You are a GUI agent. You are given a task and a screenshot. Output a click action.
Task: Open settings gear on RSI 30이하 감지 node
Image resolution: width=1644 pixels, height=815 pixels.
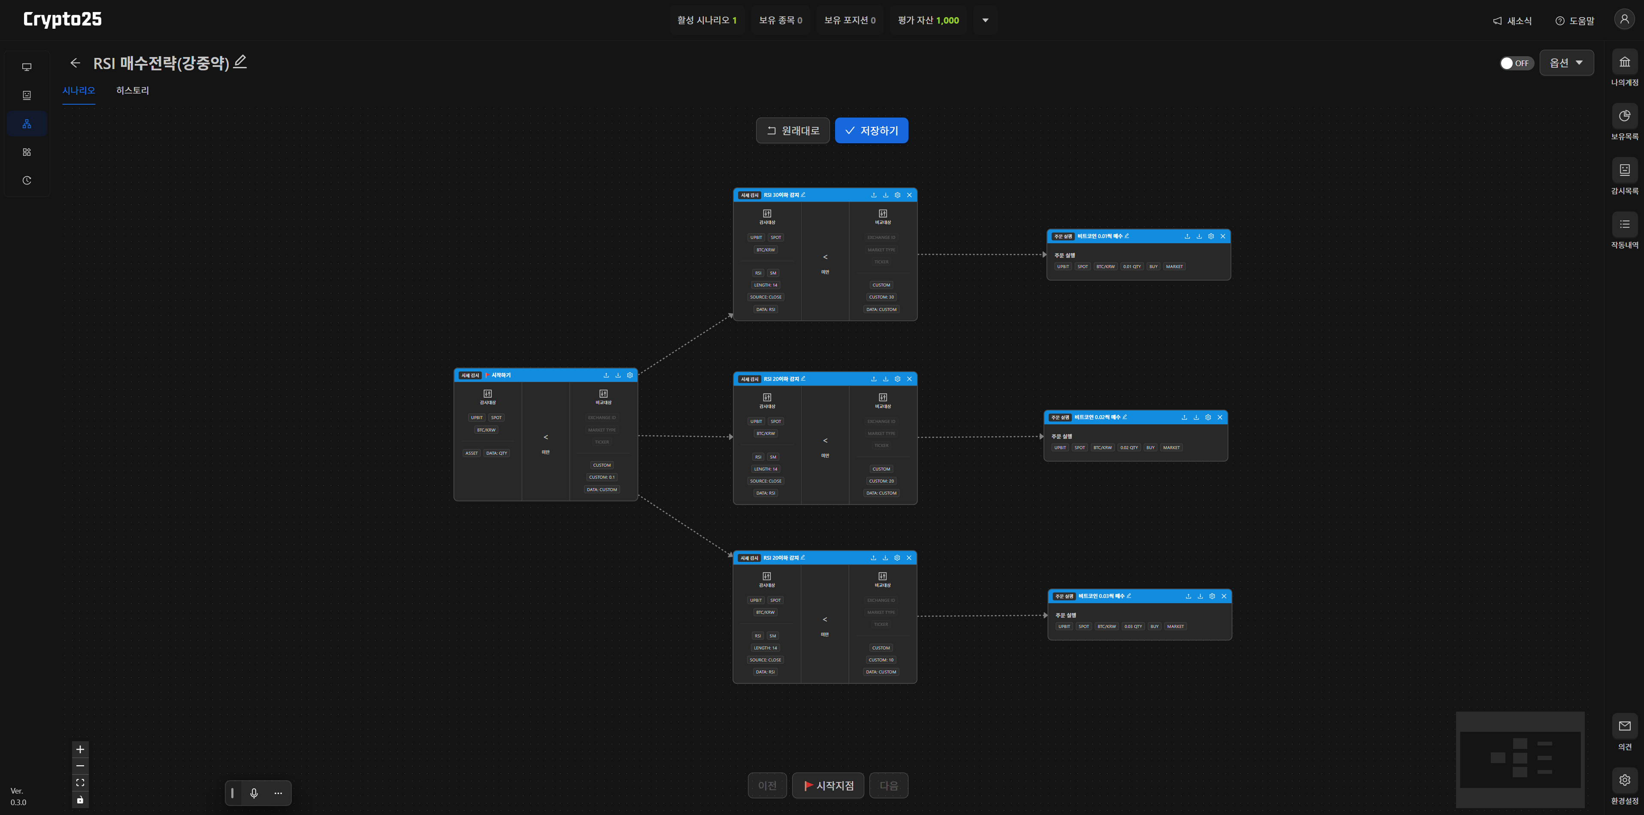(x=897, y=195)
